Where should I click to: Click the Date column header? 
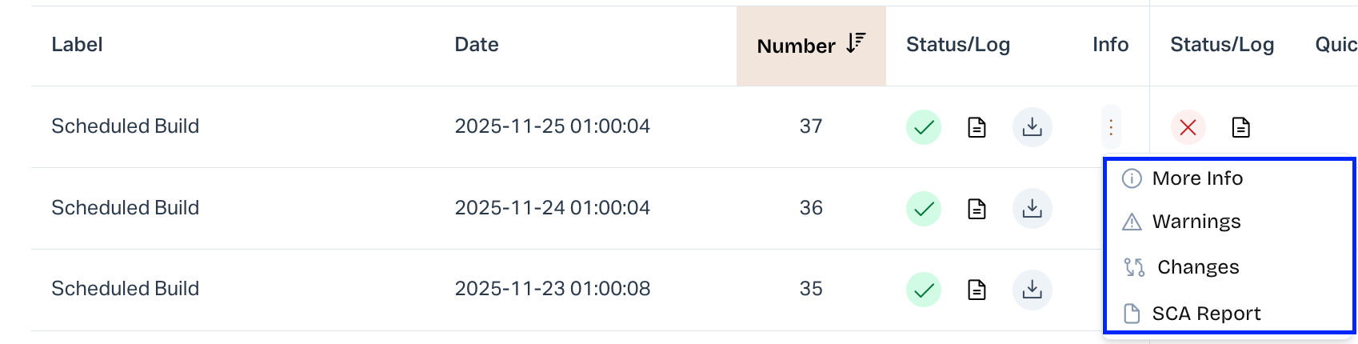point(477,45)
